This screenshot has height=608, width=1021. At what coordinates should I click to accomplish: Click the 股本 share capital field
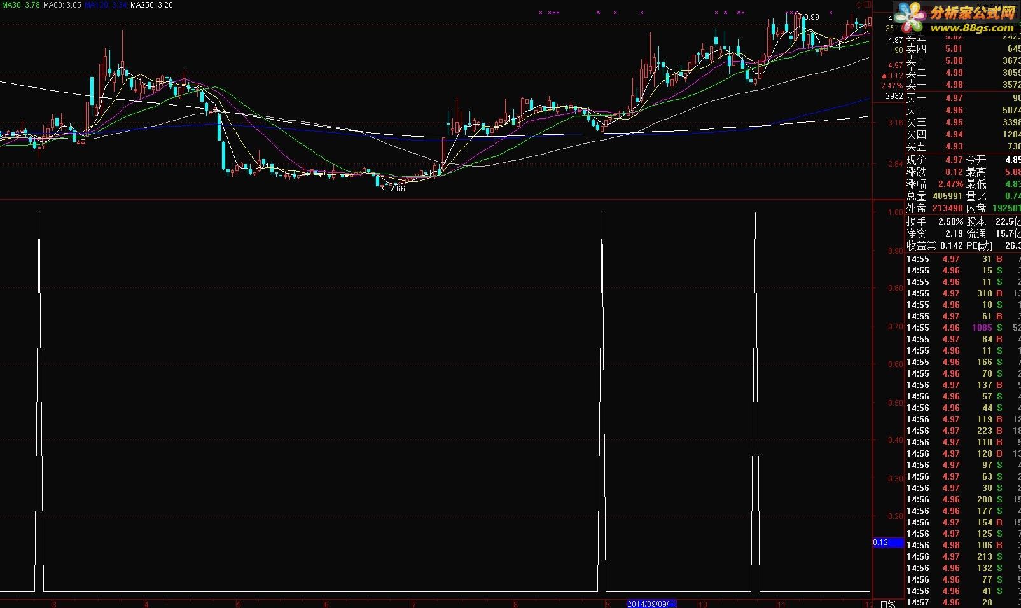[994, 221]
